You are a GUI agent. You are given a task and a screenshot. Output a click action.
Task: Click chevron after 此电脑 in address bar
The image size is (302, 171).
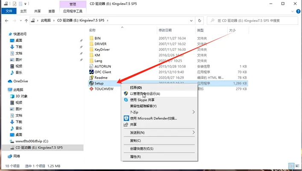[x=54, y=21]
